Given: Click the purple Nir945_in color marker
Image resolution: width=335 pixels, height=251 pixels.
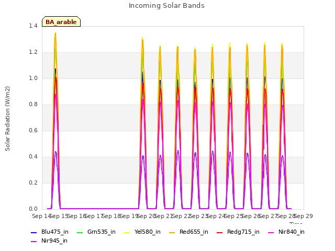Looking at the screenshot, I should pos(33,242).
